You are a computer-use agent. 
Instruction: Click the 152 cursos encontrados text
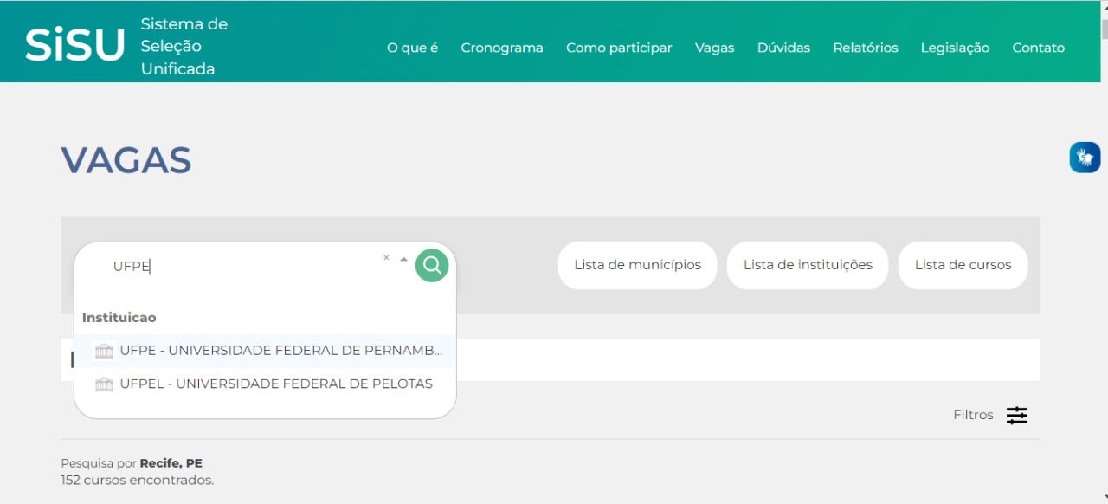(x=137, y=480)
